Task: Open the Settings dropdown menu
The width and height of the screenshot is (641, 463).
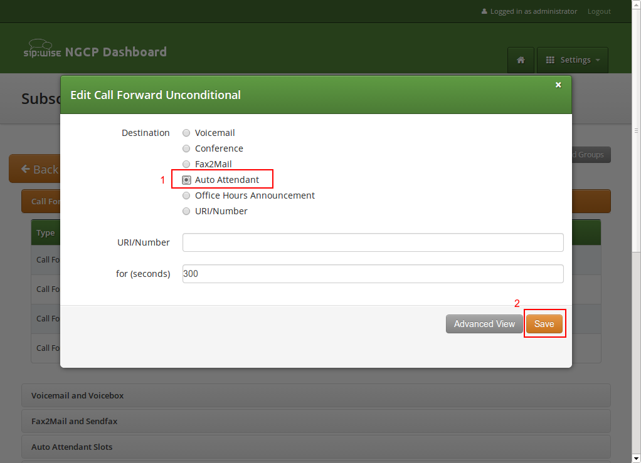Action: click(572, 60)
